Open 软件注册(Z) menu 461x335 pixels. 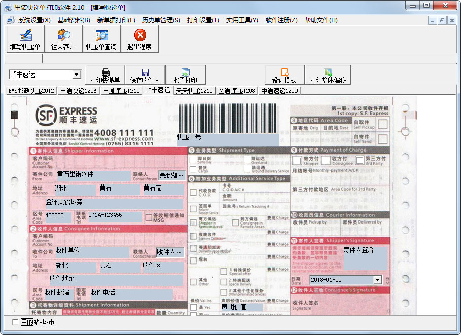coord(281,20)
